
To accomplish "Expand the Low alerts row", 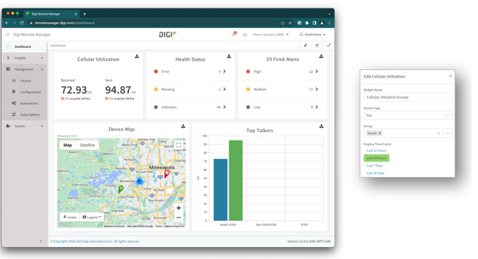I will tap(317, 107).
